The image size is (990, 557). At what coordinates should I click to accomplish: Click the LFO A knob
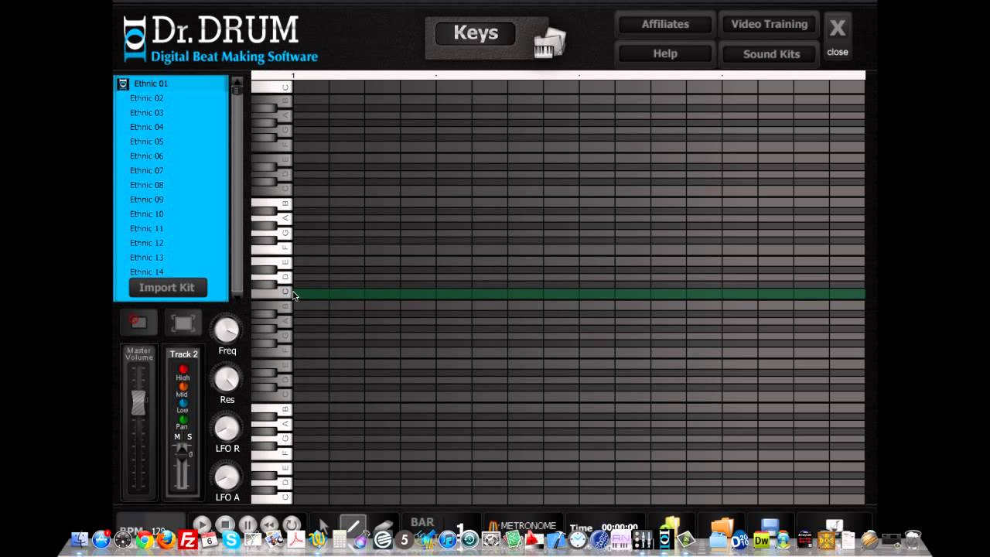pyautogui.click(x=227, y=477)
